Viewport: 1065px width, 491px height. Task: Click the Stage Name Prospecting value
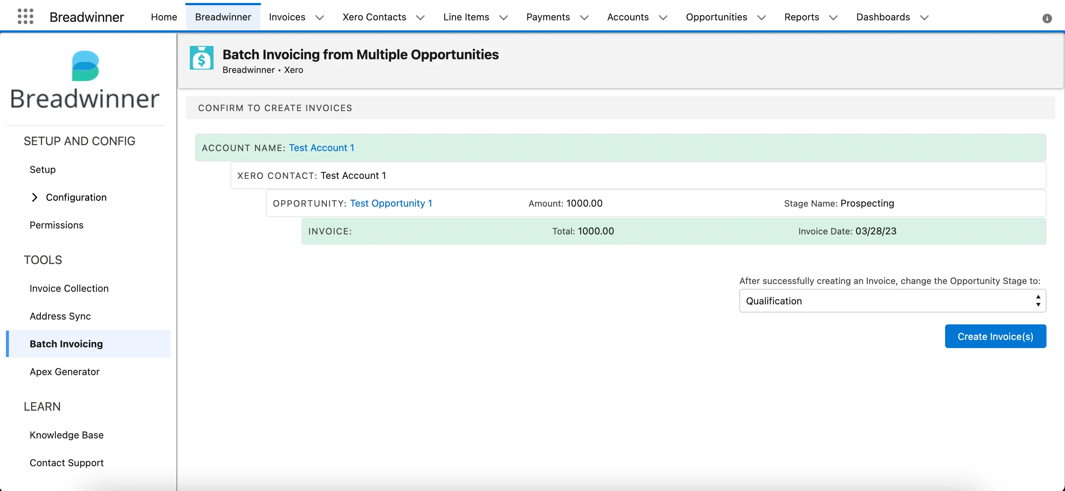pos(867,203)
